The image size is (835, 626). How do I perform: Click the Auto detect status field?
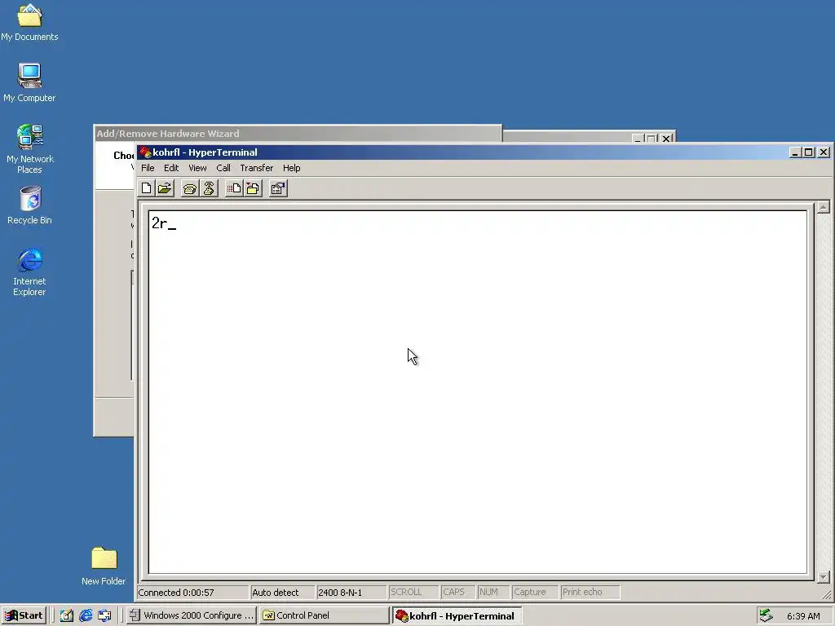(x=281, y=593)
